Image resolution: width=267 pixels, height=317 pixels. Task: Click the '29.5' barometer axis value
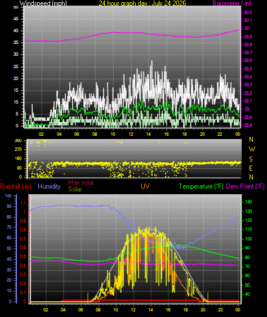pyautogui.click(x=248, y=69)
